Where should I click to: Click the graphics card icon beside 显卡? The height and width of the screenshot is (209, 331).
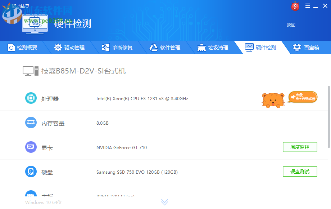coord(31,147)
